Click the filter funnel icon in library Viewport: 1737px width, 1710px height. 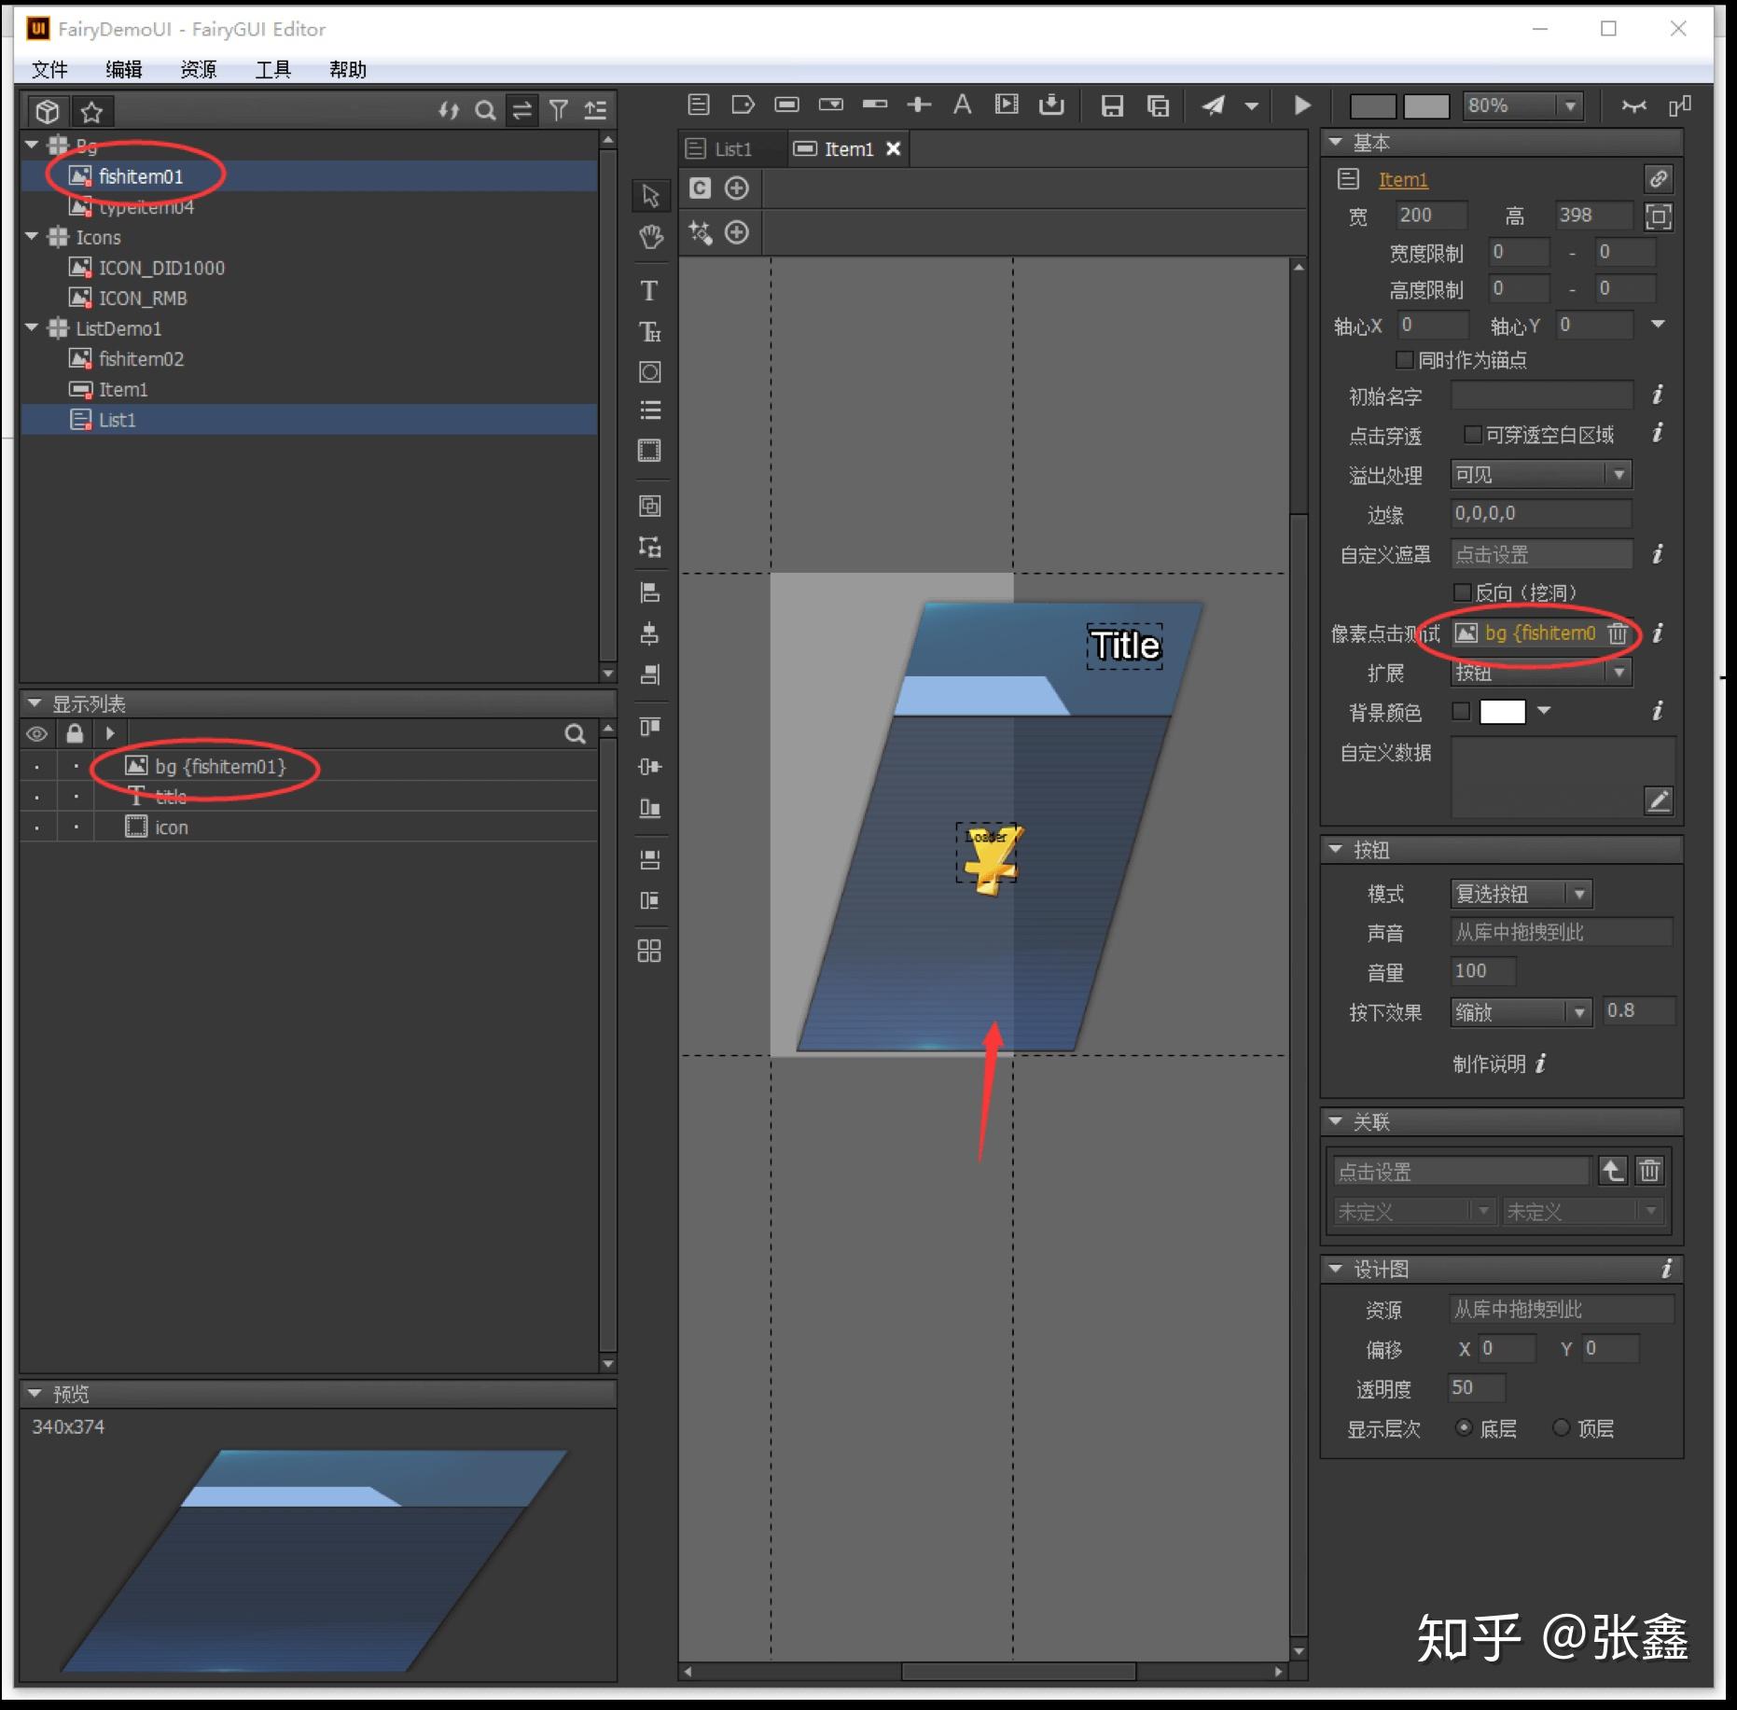click(x=559, y=111)
